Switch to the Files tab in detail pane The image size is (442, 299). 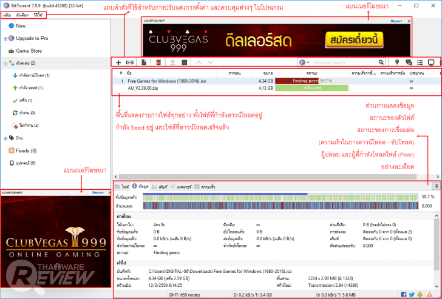[x=123, y=186]
